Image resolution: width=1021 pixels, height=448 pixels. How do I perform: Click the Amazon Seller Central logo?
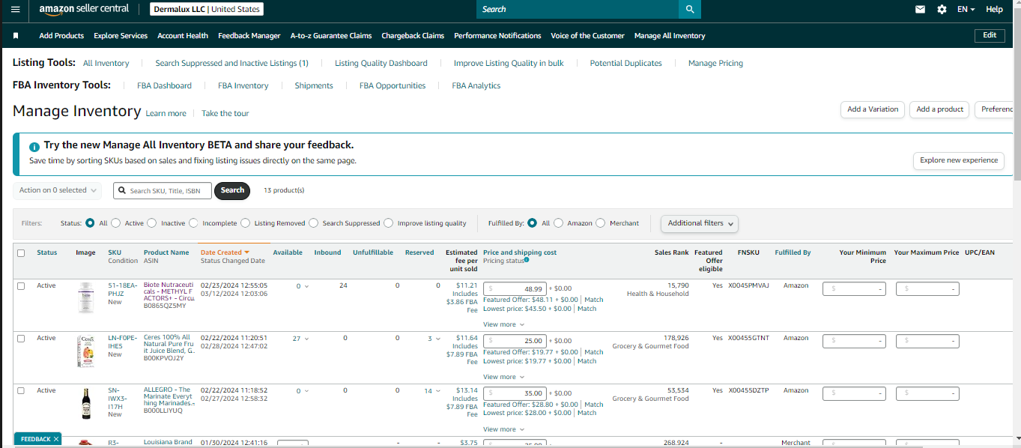tap(84, 10)
